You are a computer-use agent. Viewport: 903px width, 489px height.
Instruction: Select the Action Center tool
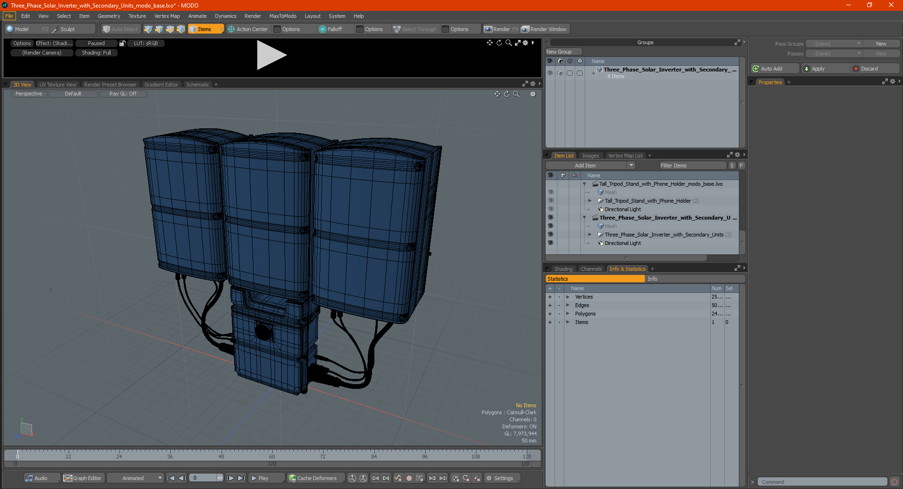click(x=248, y=29)
